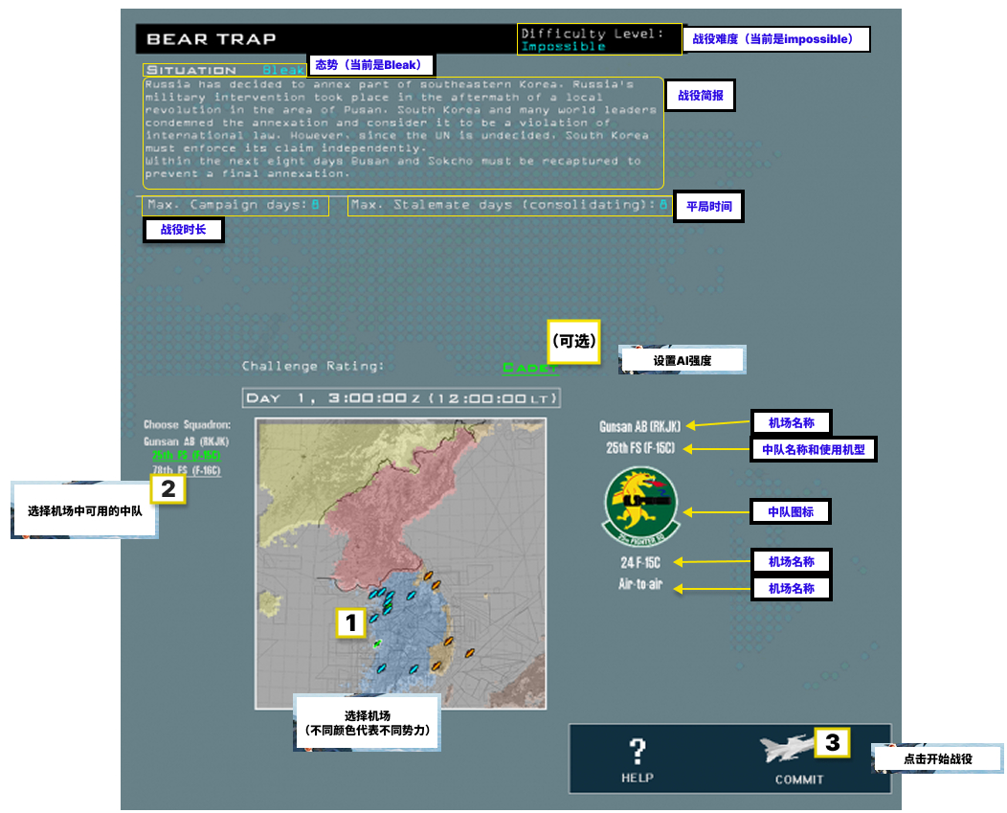The width and height of the screenshot is (1007, 813).
Task: Choose the 25th FS (F-15C) squadron in list
Action: tap(186, 455)
